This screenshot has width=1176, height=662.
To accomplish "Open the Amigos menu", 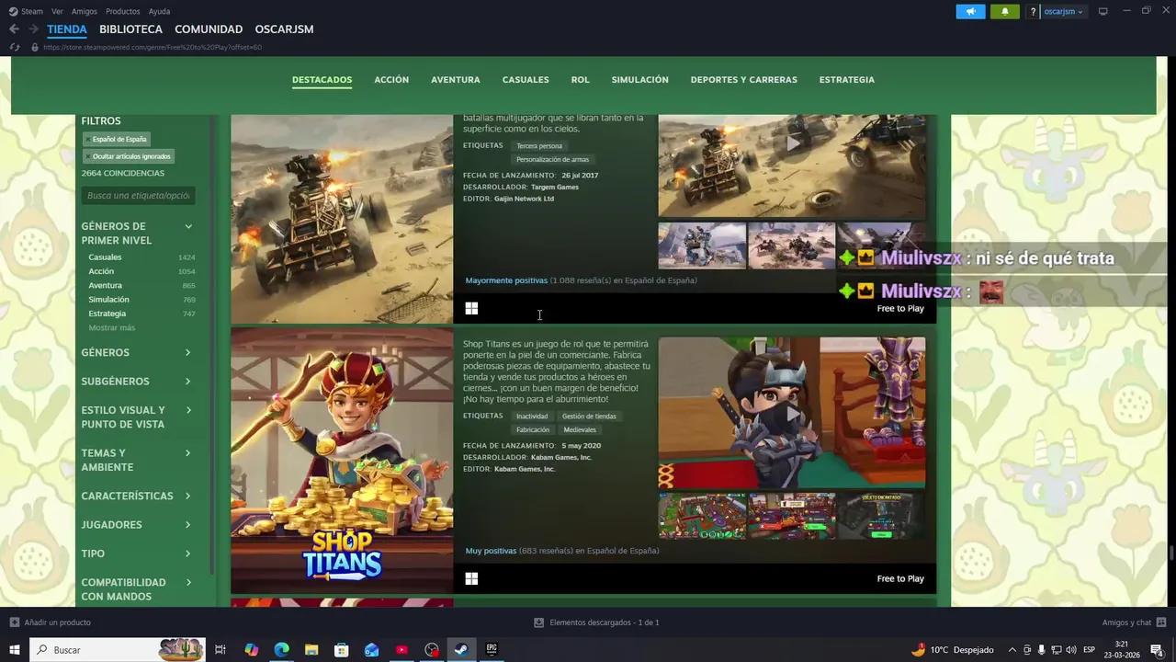I will point(85,11).
